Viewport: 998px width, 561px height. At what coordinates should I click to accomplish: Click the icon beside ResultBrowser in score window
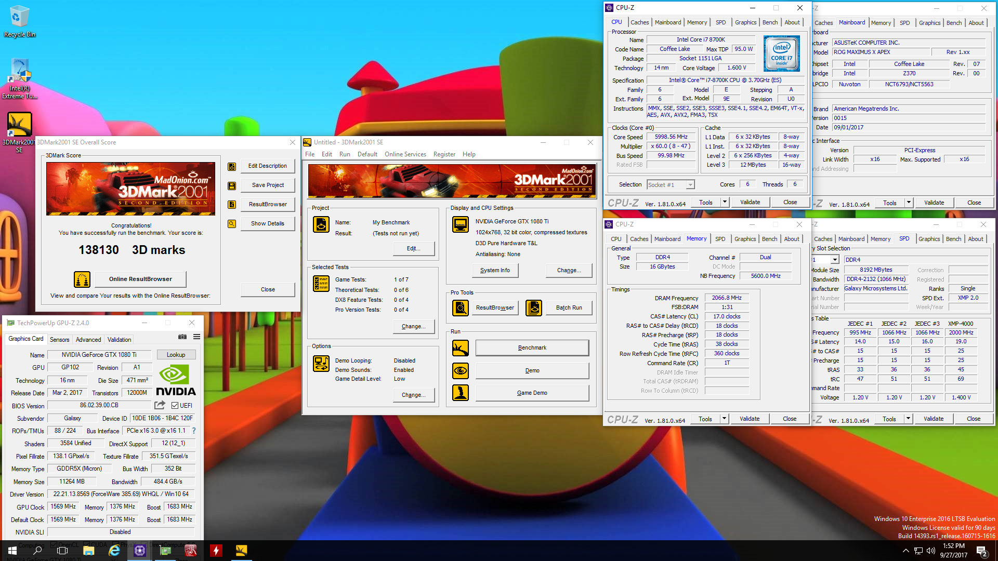(x=232, y=205)
